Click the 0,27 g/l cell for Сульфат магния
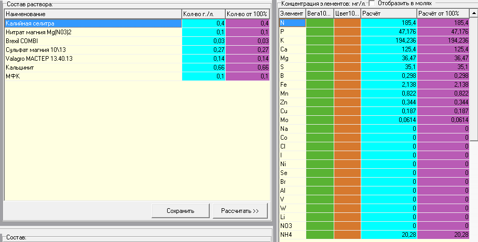This screenshot has width=478, height=242. point(203,50)
